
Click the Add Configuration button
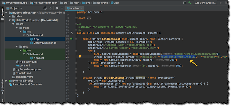point(205,3)
